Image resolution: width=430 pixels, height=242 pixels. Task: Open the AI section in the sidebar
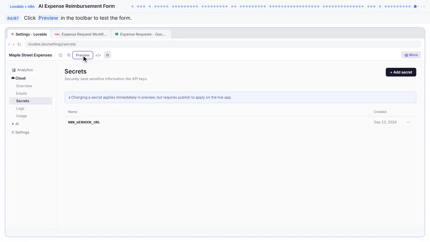click(15, 124)
